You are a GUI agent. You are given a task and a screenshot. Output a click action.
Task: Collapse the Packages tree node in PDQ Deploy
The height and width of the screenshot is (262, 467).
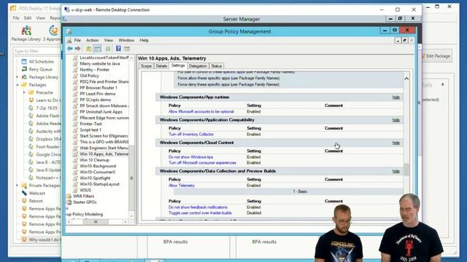tap(18, 84)
